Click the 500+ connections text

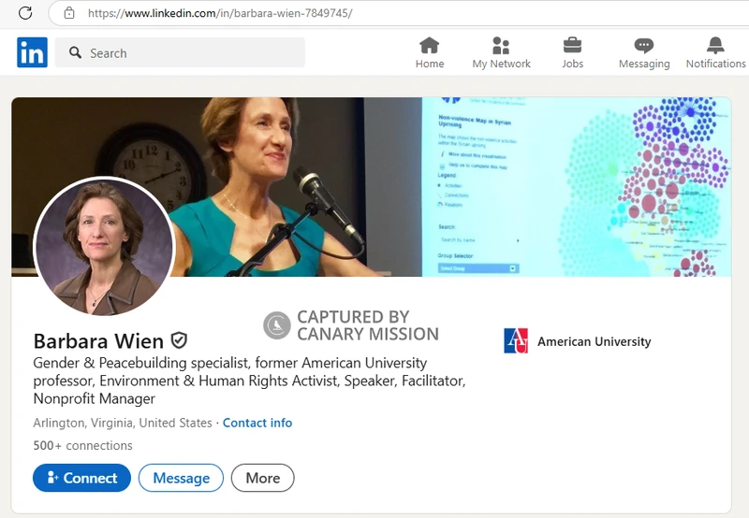pyautogui.click(x=82, y=445)
